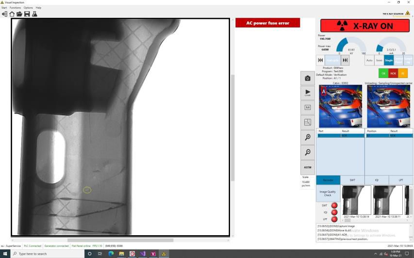Click the Home icon in toolbar

12,14
